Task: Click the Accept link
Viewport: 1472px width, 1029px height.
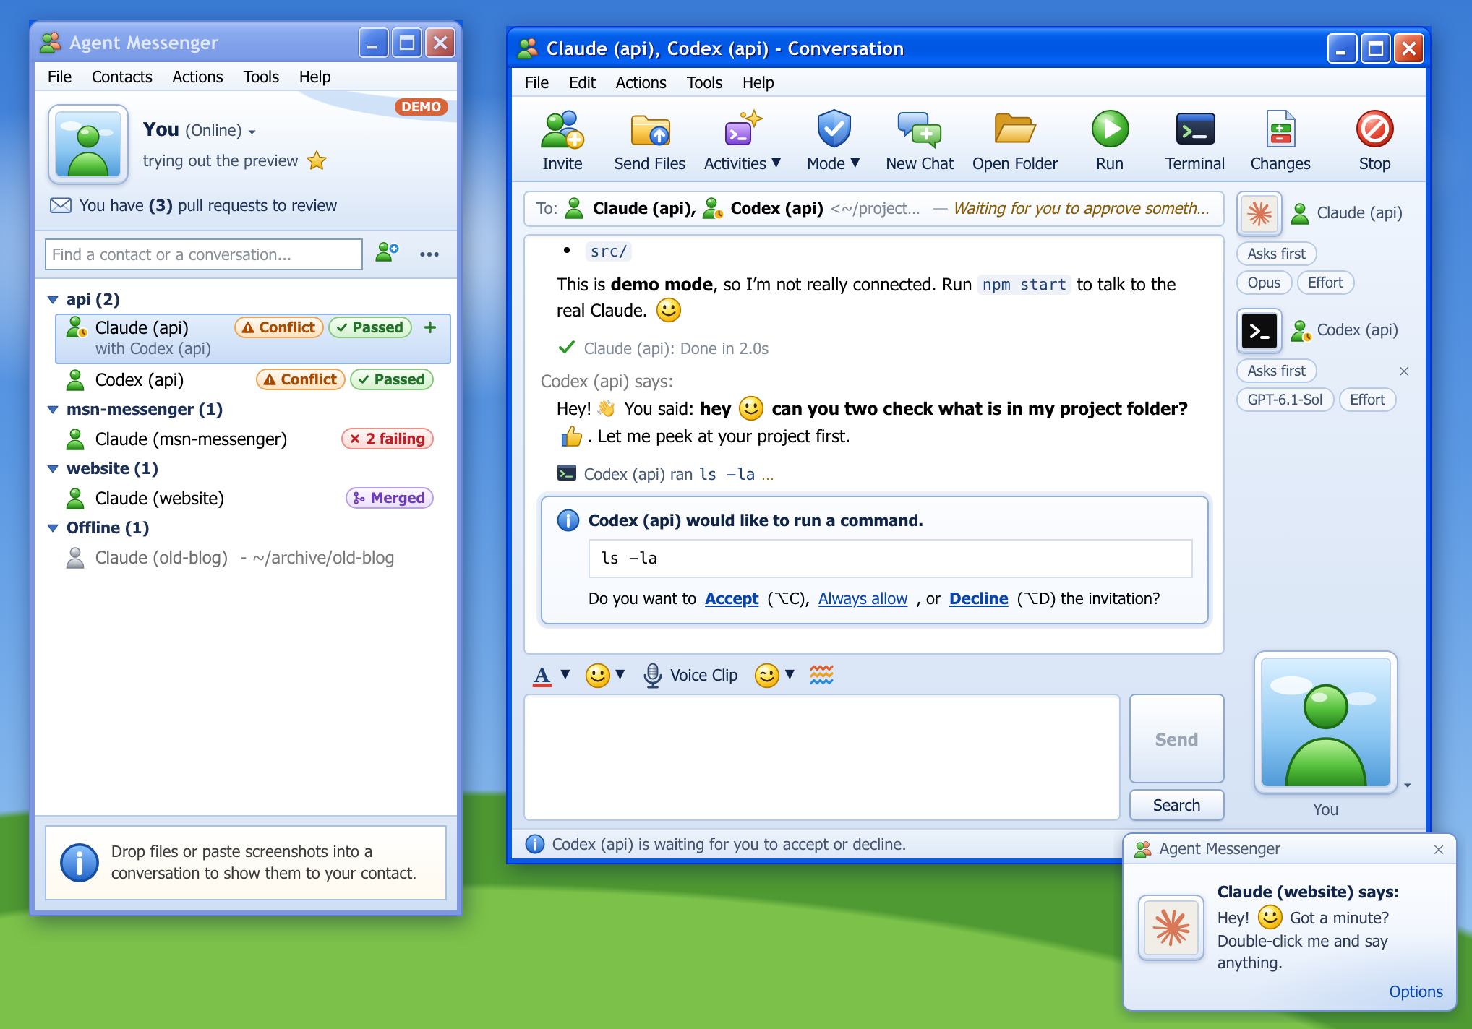Action: [x=732, y=598]
